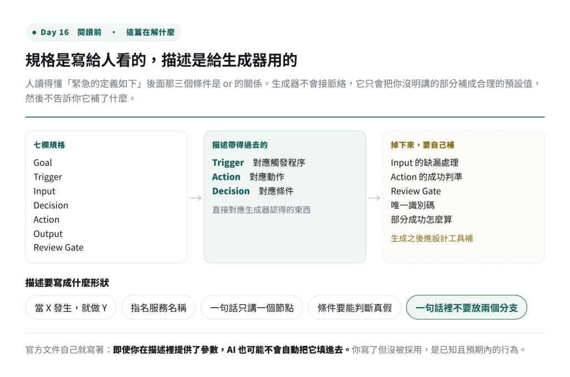Click the bold Trigger label in the middle card
The image size is (570, 377).
[228, 163]
